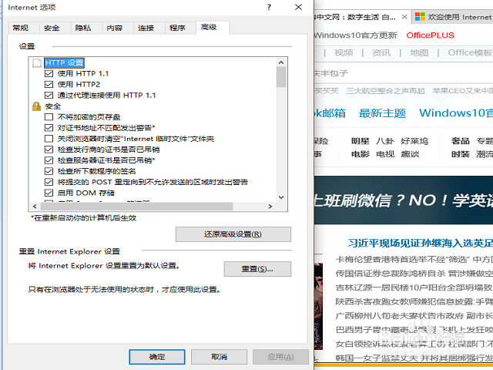Open news 广西柳州八旬老夫妻状告市政府
493x370 pixels.
[414, 315]
